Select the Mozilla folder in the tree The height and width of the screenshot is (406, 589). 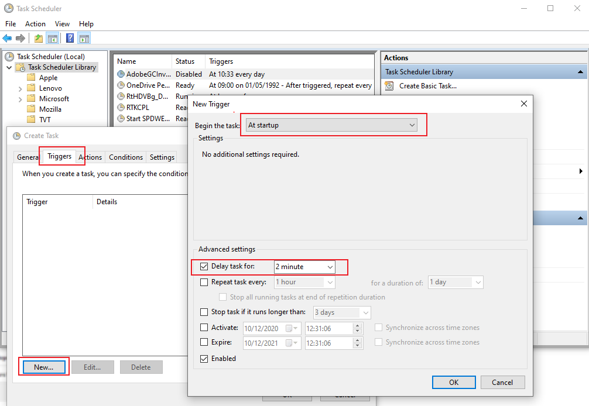pyautogui.click(x=50, y=109)
